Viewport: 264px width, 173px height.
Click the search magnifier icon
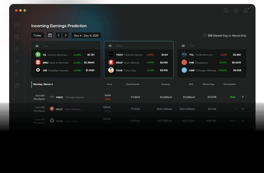point(226,11)
